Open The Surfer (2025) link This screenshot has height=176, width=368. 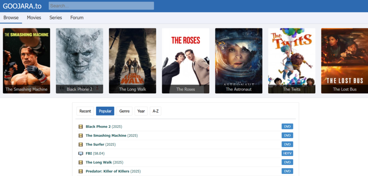(x=101, y=145)
